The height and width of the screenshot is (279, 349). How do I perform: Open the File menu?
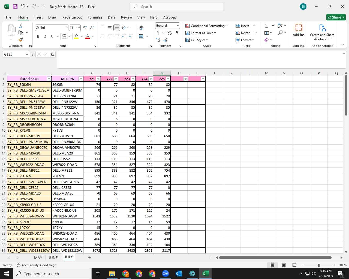coord(8,17)
